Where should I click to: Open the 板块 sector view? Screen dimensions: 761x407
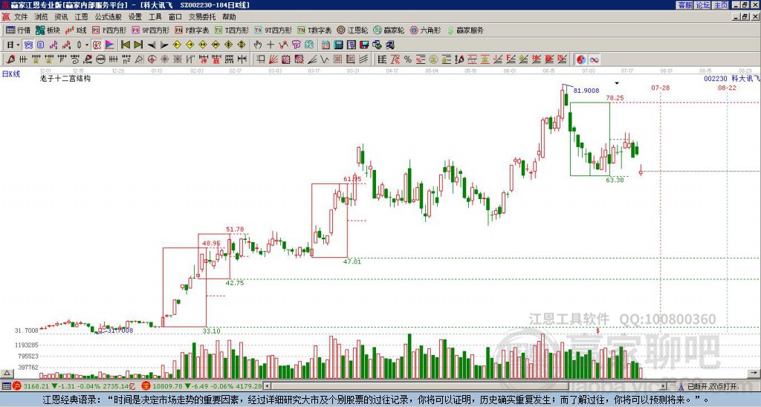[48, 30]
